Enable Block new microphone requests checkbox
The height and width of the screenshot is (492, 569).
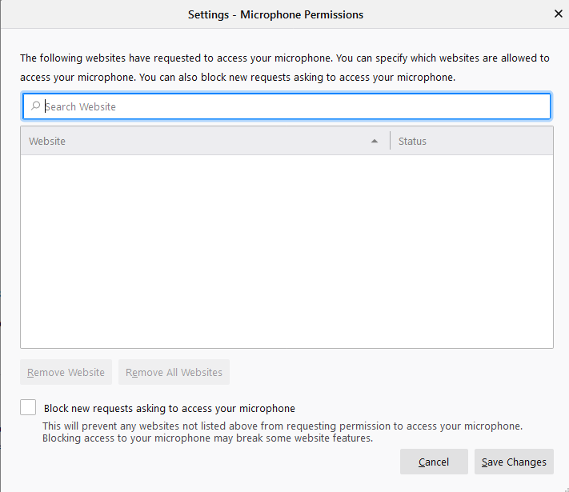pyautogui.click(x=28, y=407)
